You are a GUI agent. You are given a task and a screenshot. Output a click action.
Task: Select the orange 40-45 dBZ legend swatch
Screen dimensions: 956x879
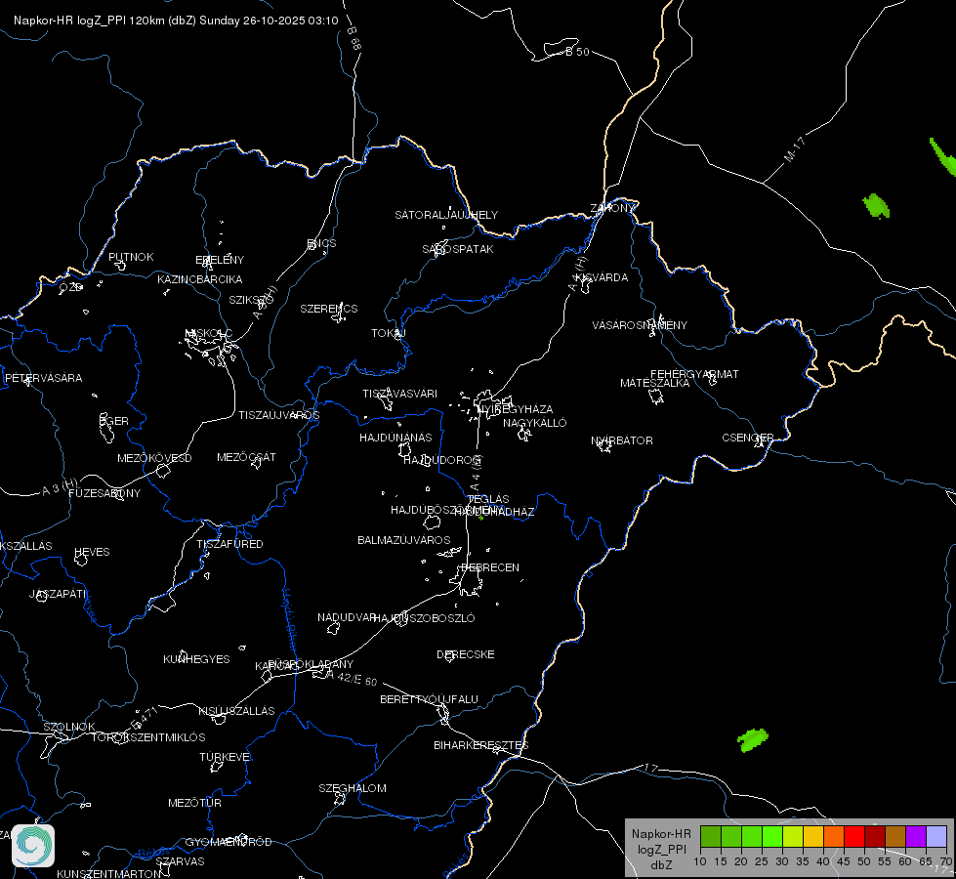[834, 836]
